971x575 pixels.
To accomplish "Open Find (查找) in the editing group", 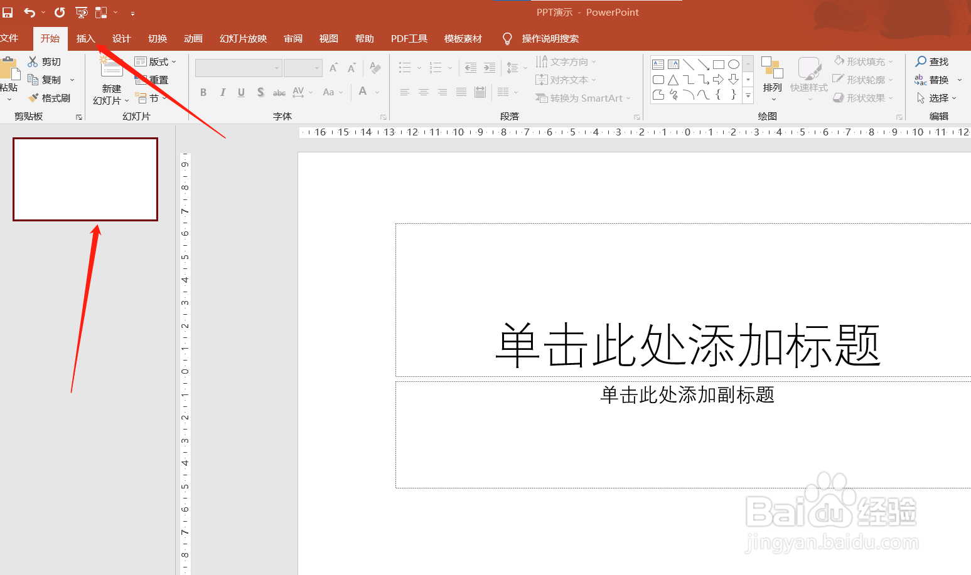I will point(936,61).
